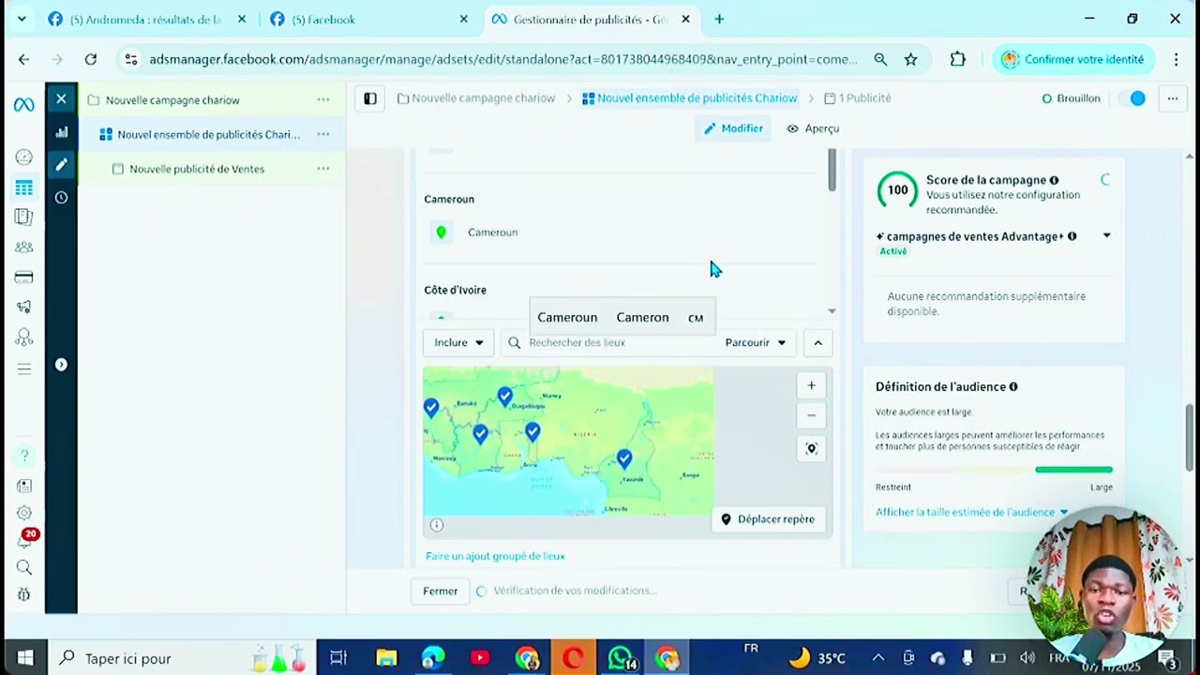
Task: Open the more options menu beside toggle
Action: [x=1173, y=98]
